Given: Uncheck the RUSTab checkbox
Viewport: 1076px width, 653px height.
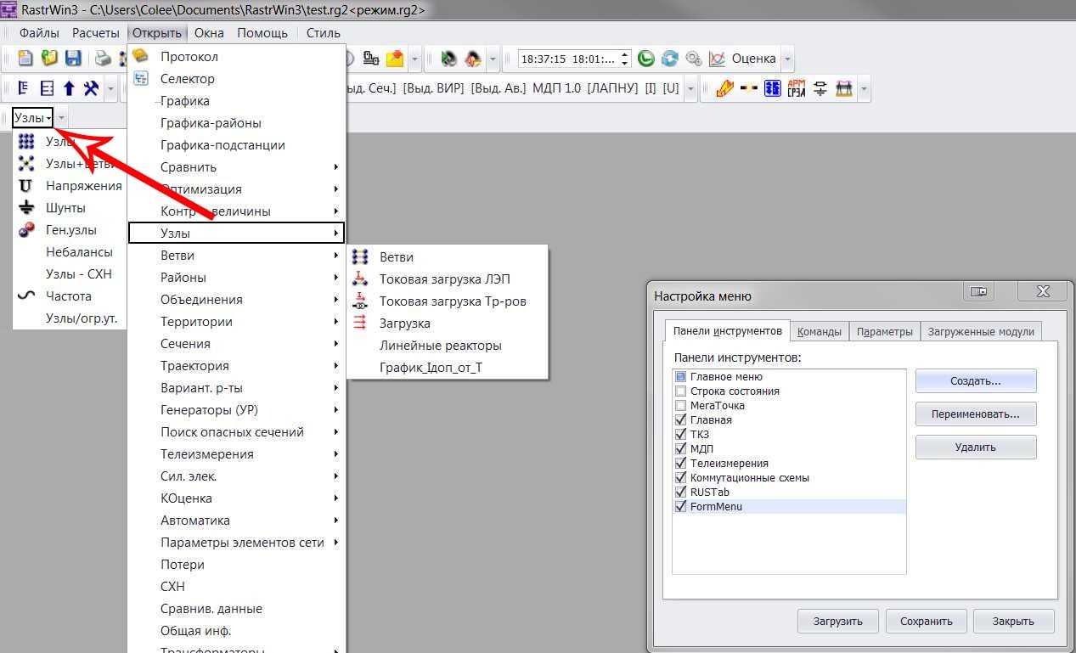Looking at the screenshot, I should (680, 493).
